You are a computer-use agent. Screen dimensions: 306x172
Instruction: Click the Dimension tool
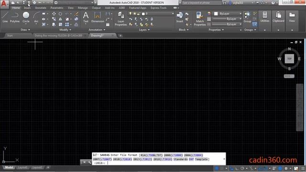pyautogui.click(x=98, y=17)
